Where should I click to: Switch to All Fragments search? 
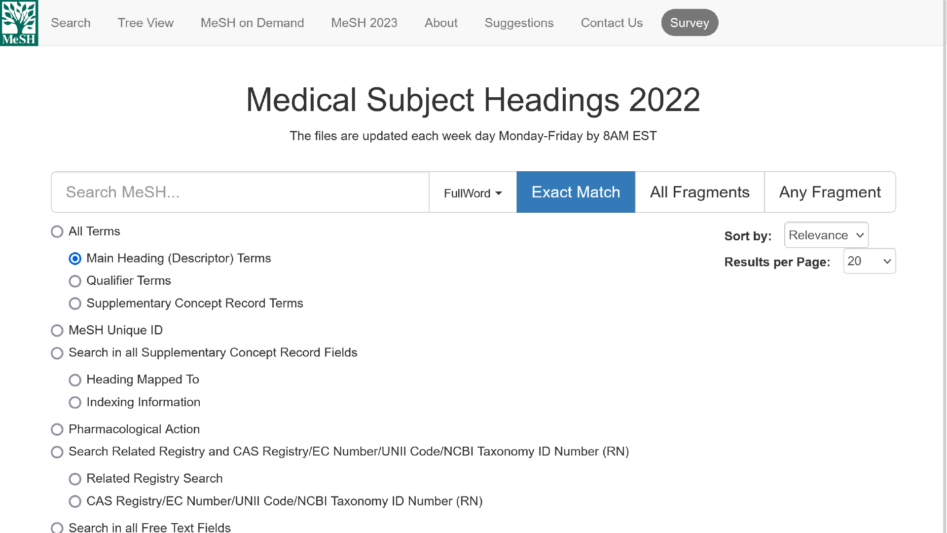[699, 192]
